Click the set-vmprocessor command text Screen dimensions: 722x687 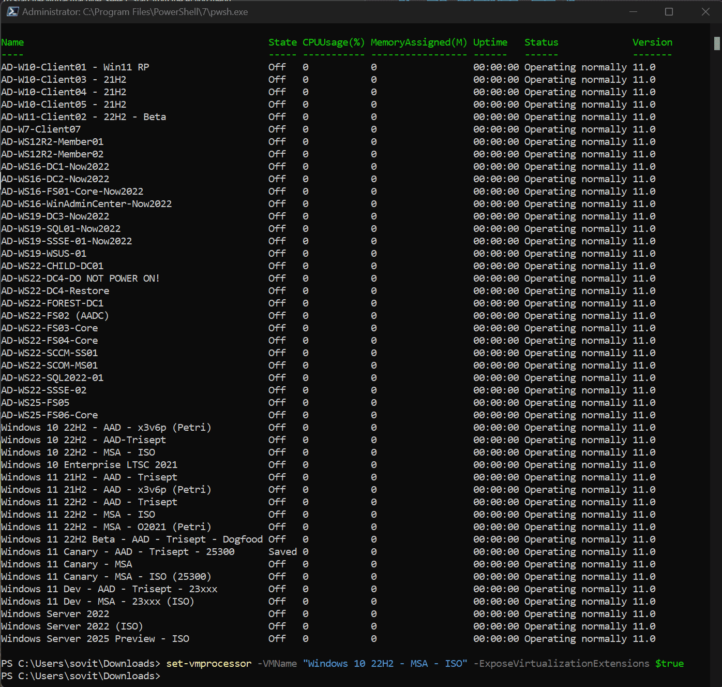coord(208,664)
